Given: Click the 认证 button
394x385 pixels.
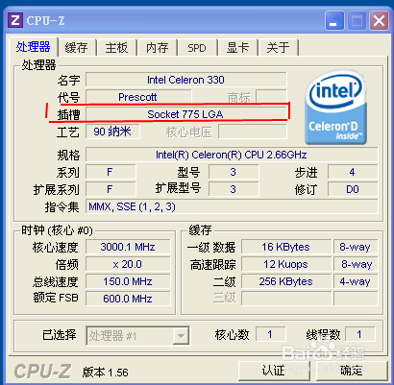Looking at the screenshot, I should 274,371.
